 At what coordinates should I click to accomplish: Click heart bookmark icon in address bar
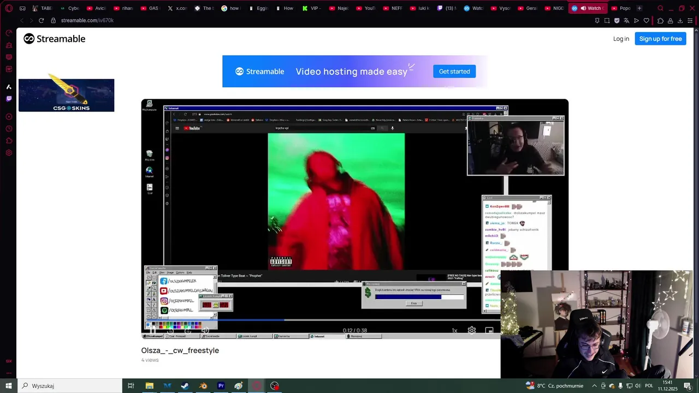coord(647,20)
